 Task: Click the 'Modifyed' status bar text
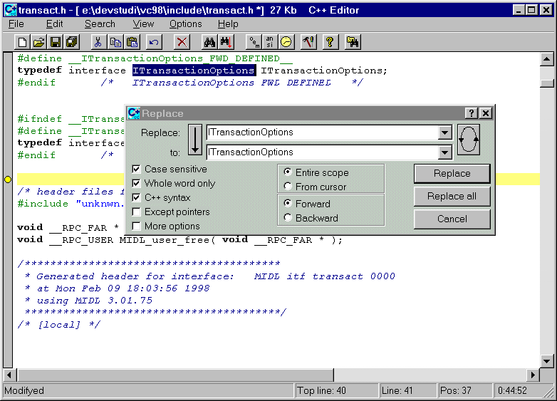tap(24, 391)
